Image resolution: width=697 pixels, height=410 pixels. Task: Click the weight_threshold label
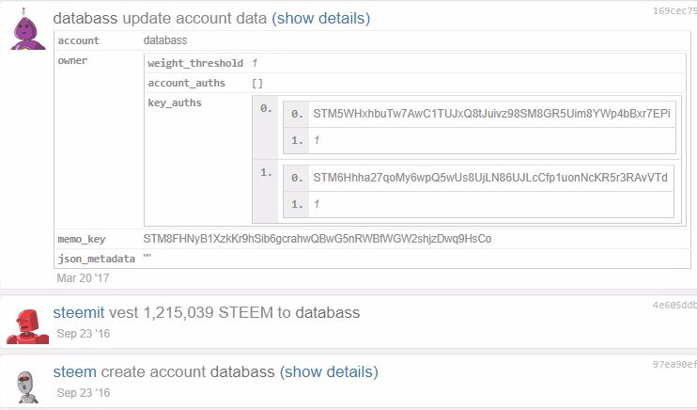pos(195,63)
